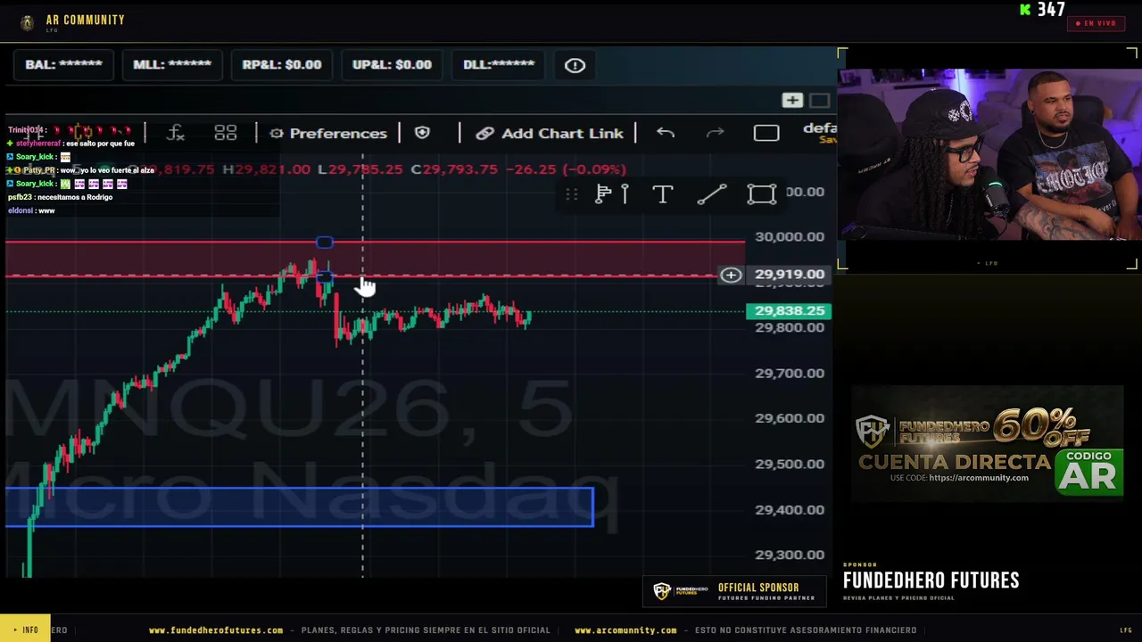This screenshot has height=642, width=1142.
Task: Open the chart layout grid icon
Action: pyautogui.click(x=226, y=133)
